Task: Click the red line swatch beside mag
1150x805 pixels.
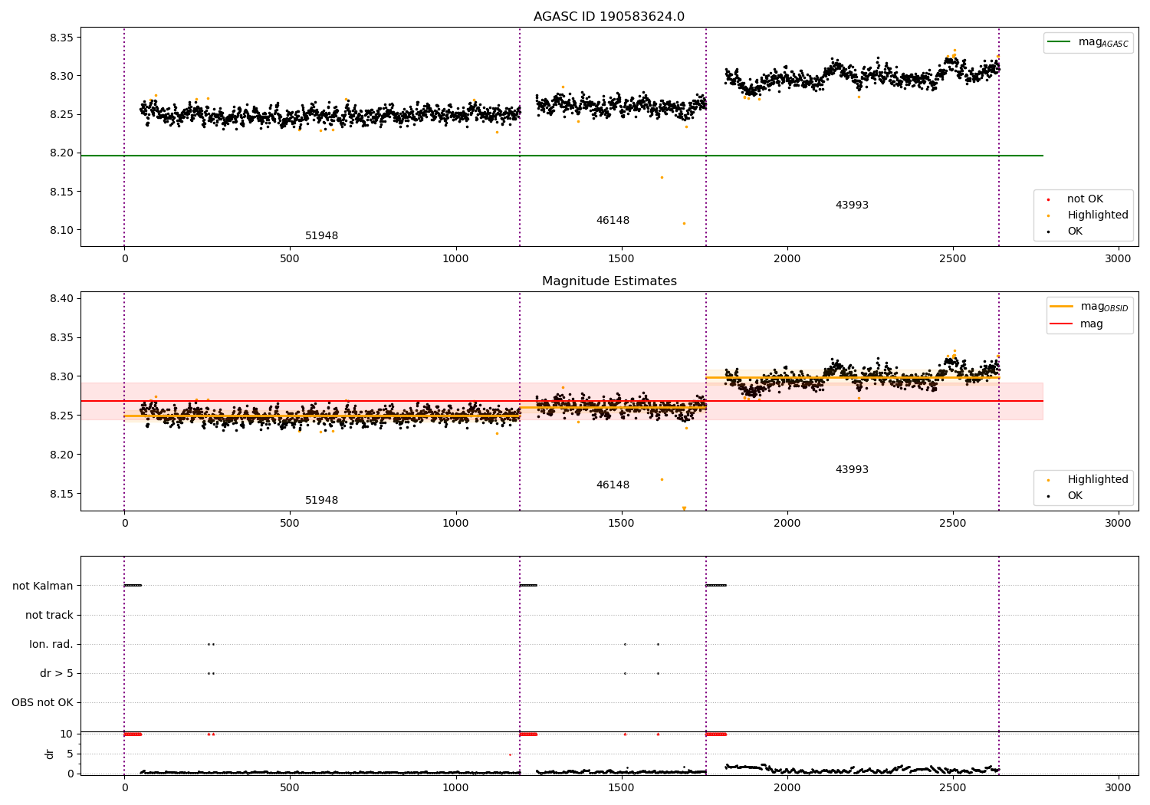Action: click(1062, 324)
